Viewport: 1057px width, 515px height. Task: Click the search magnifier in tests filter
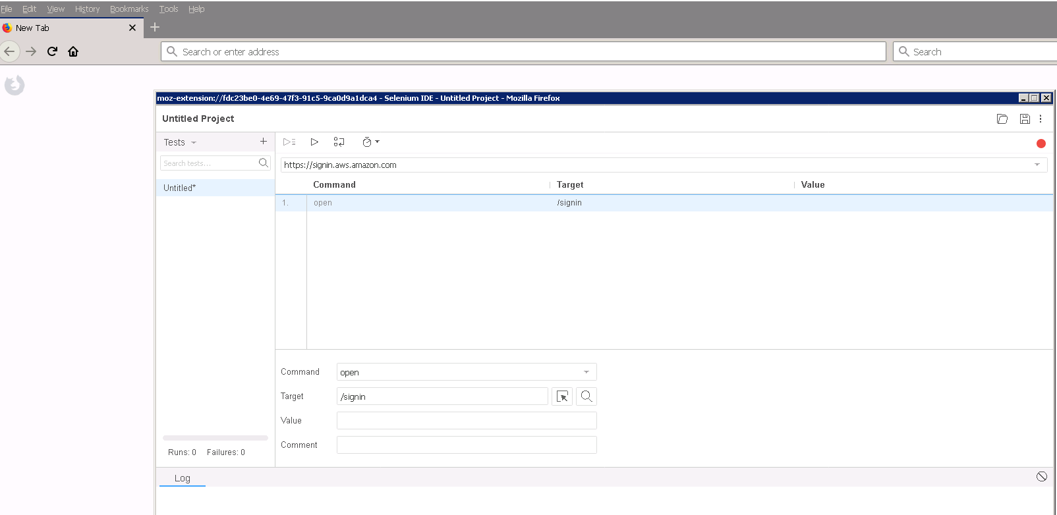point(264,163)
